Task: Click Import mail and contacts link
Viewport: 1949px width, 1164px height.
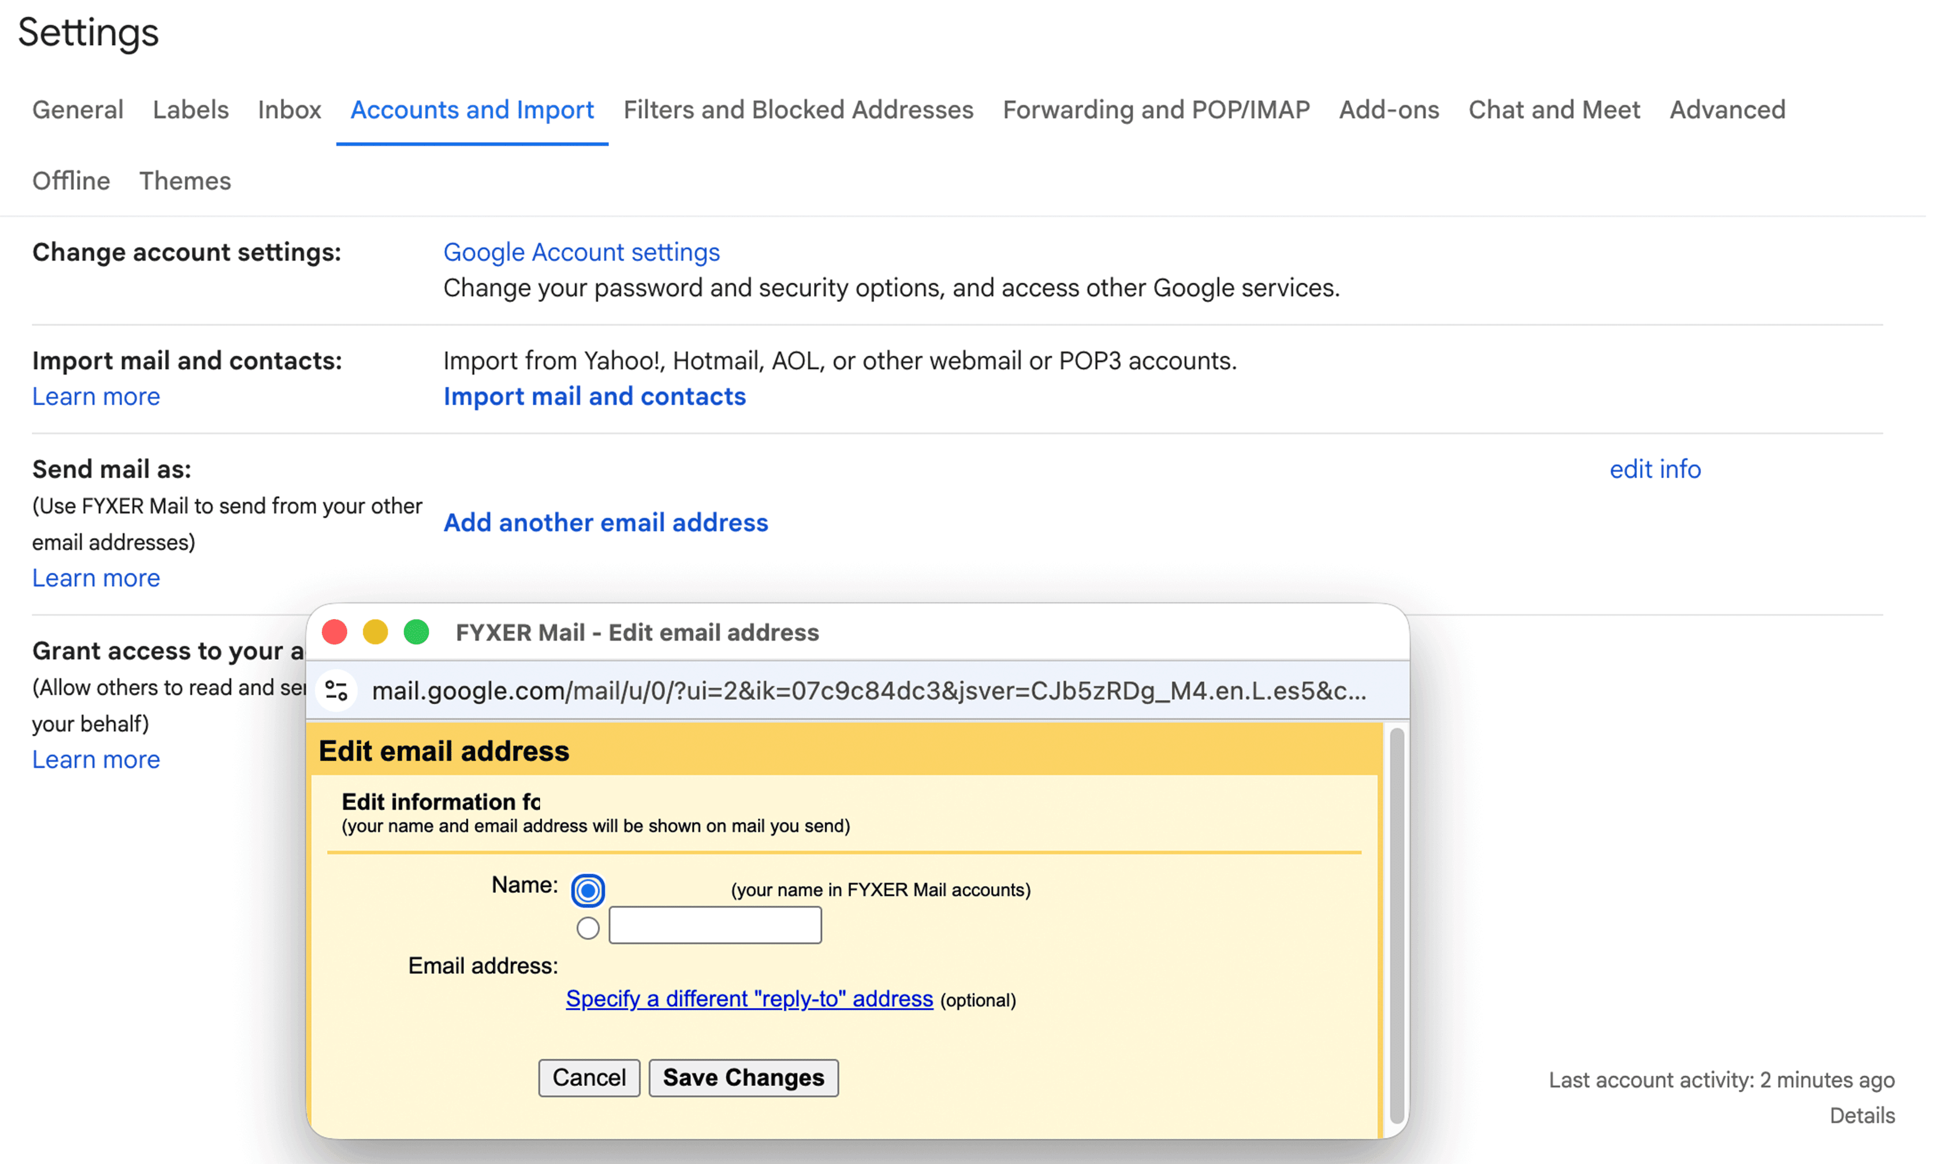Action: tap(595, 397)
